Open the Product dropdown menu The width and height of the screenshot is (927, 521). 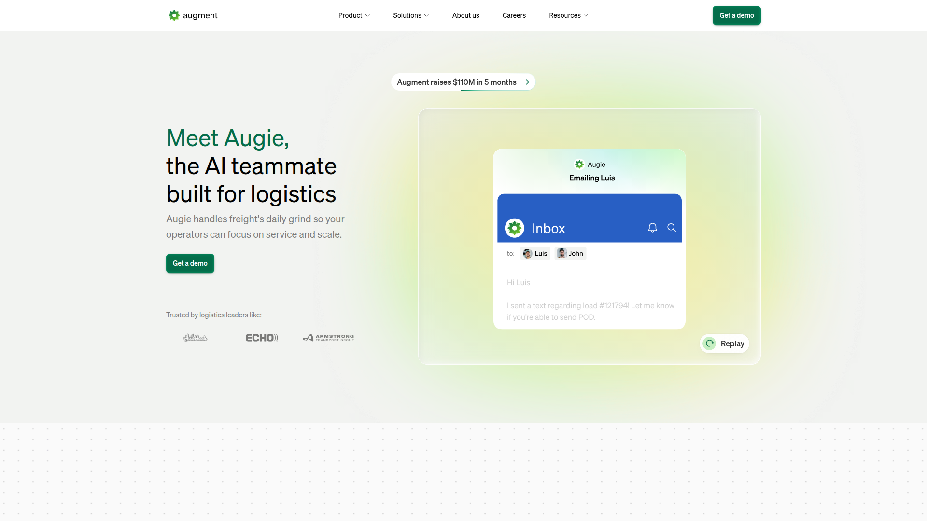tap(354, 15)
